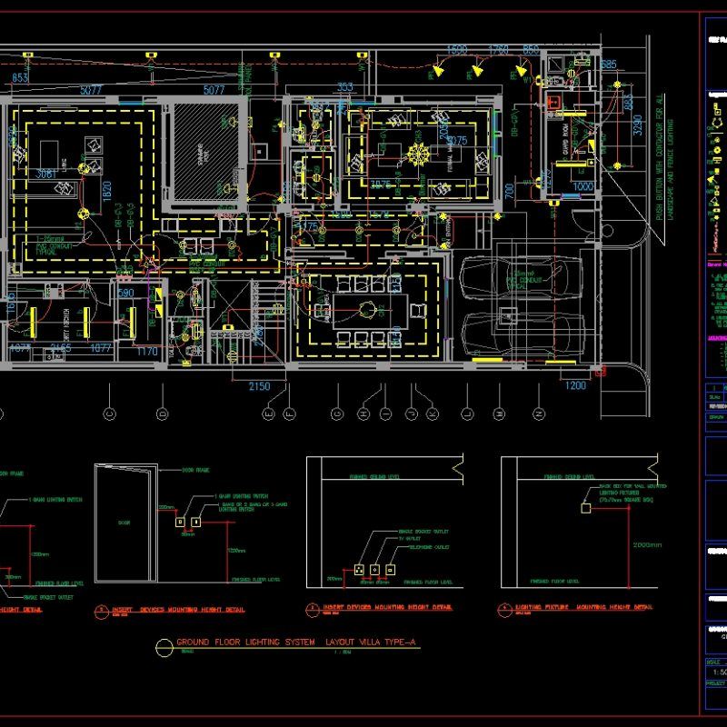Select the telephone outlet symbol in the detail drawing
Screen dimensions: 727x727
click(390, 568)
